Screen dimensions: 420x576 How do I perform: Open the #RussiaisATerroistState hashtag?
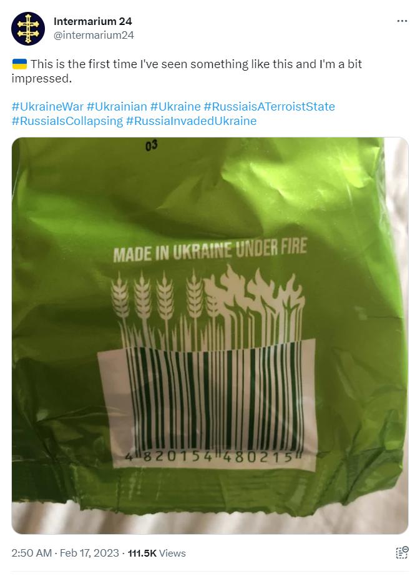269,107
